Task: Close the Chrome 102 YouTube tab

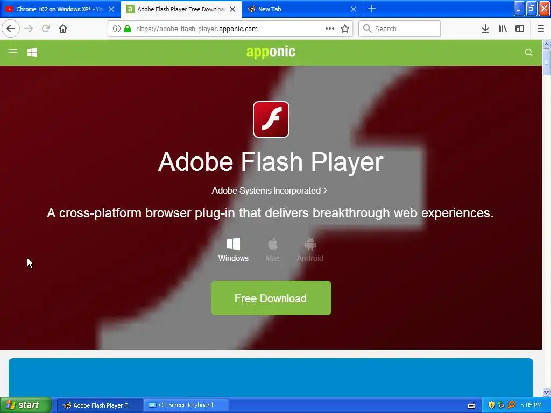Action: coord(111,9)
